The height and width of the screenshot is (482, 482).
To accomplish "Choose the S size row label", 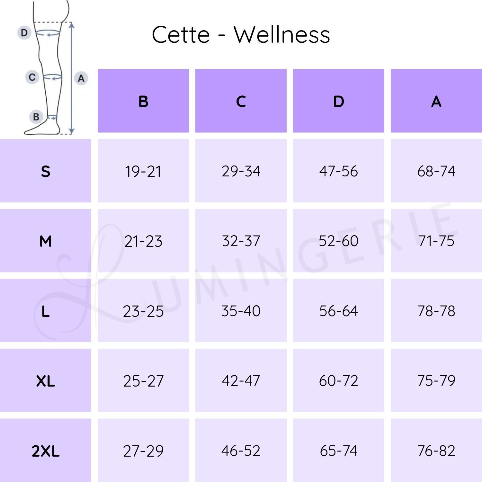I will [46, 171].
